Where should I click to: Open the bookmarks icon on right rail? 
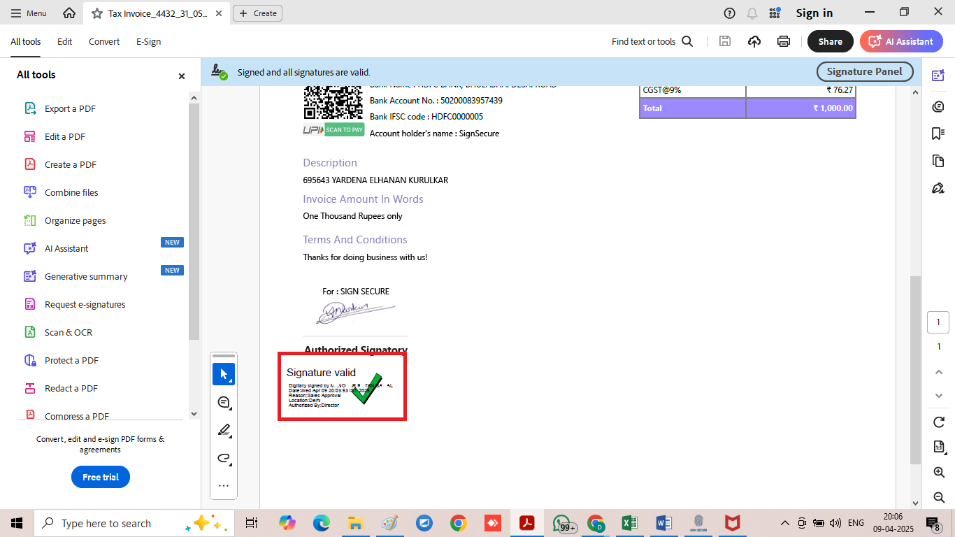[938, 134]
